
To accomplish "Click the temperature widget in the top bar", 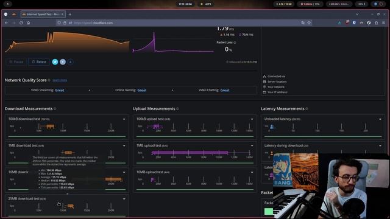I will 206,4.
